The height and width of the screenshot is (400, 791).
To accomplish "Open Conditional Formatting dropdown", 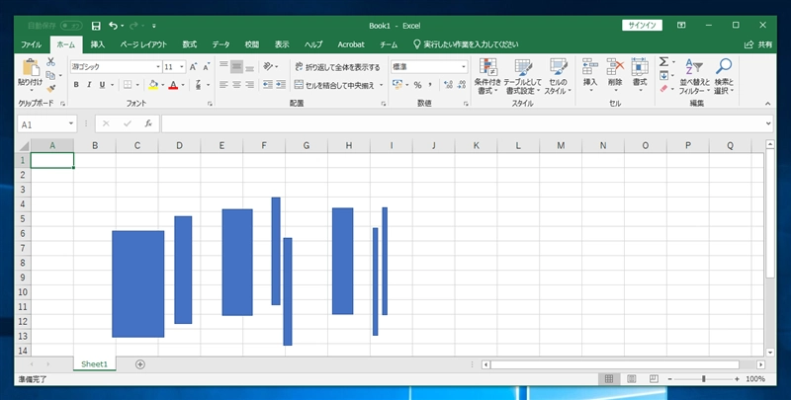I will tap(487, 77).
